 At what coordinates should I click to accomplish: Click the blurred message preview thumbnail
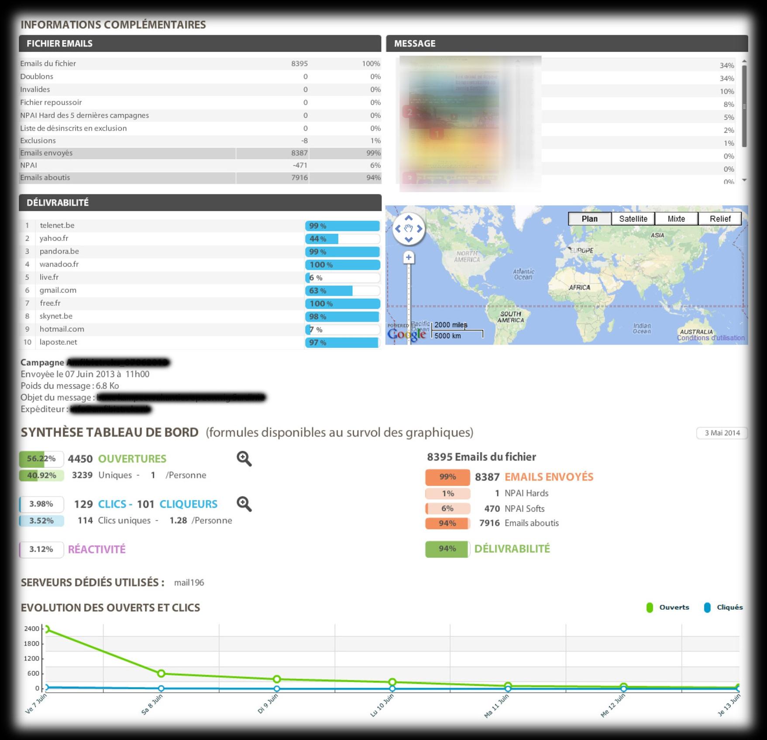pyautogui.click(x=470, y=124)
